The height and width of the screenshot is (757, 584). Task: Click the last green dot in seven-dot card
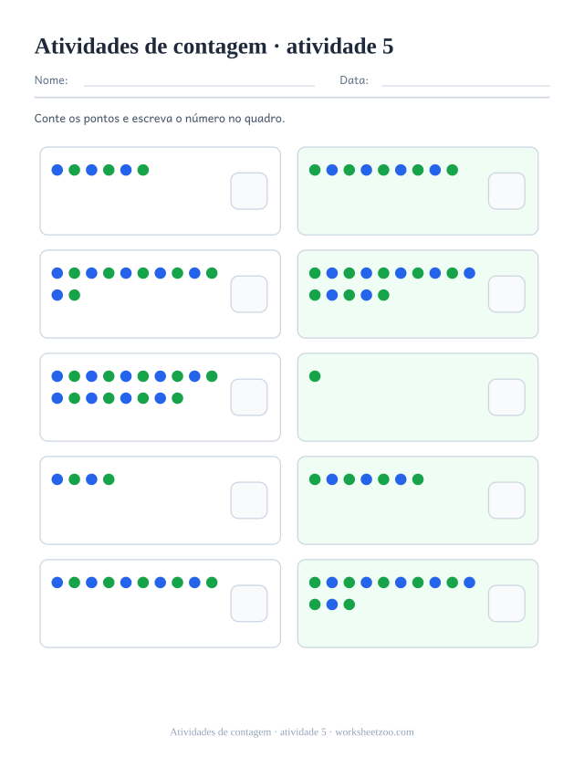tap(418, 479)
